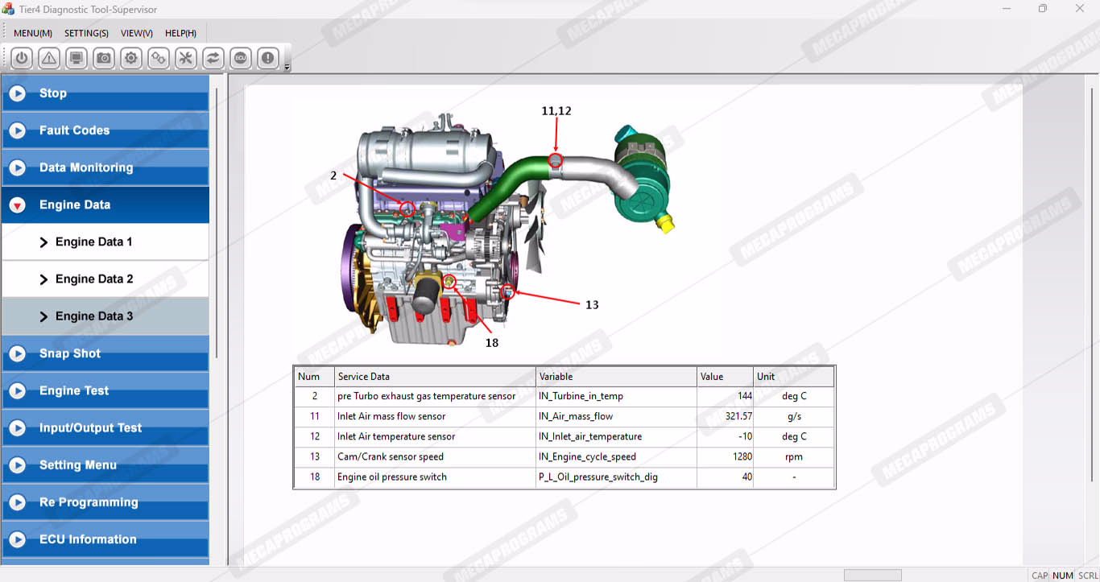Open the Re Programming section
Screen dimensions: 1100x582
[105, 502]
